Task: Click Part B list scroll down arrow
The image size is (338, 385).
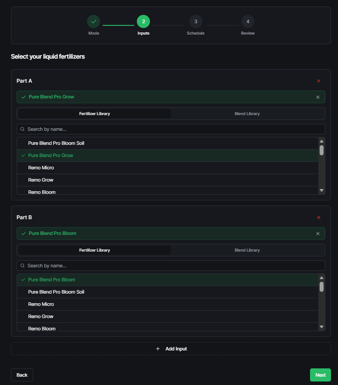Action: pyautogui.click(x=321, y=327)
